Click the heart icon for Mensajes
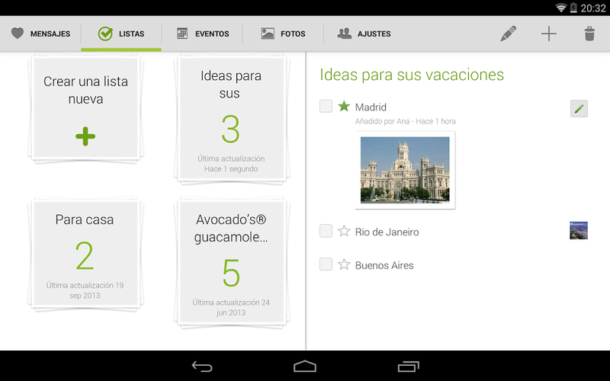Image resolution: width=610 pixels, height=381 pixels. tap(18, 34)
